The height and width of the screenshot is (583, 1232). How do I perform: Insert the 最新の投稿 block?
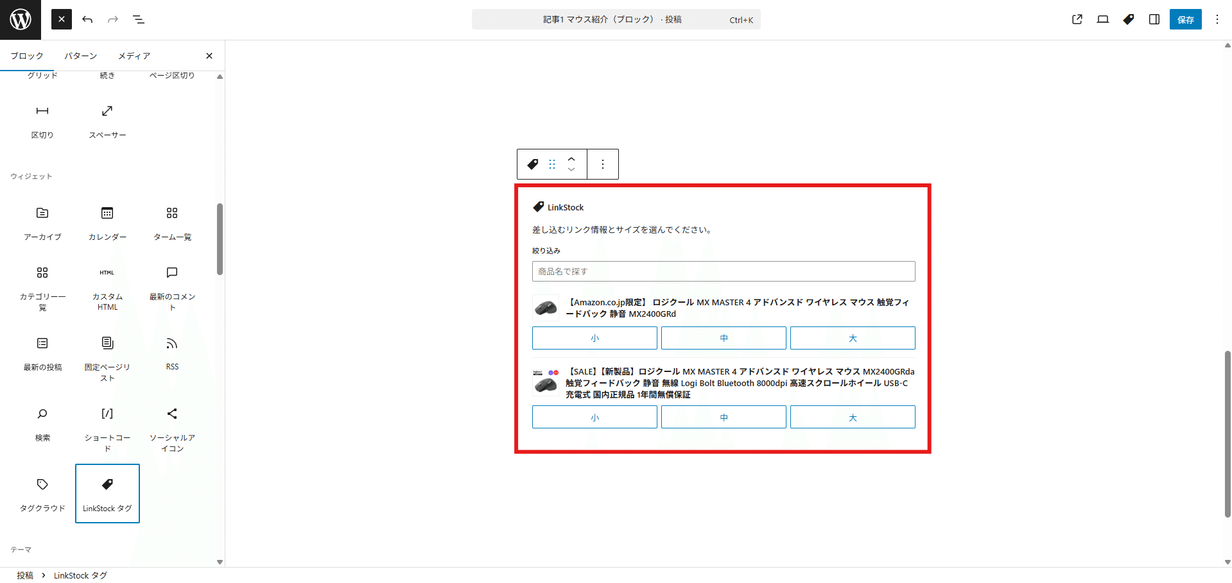42,360
